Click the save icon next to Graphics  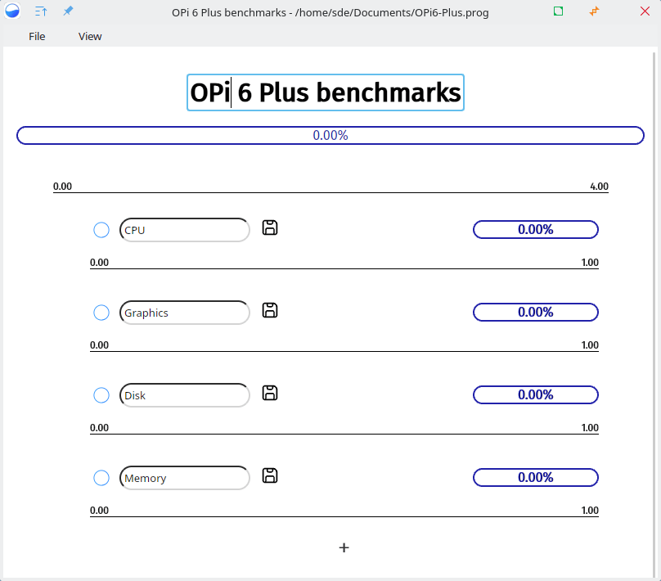(270, 310)
